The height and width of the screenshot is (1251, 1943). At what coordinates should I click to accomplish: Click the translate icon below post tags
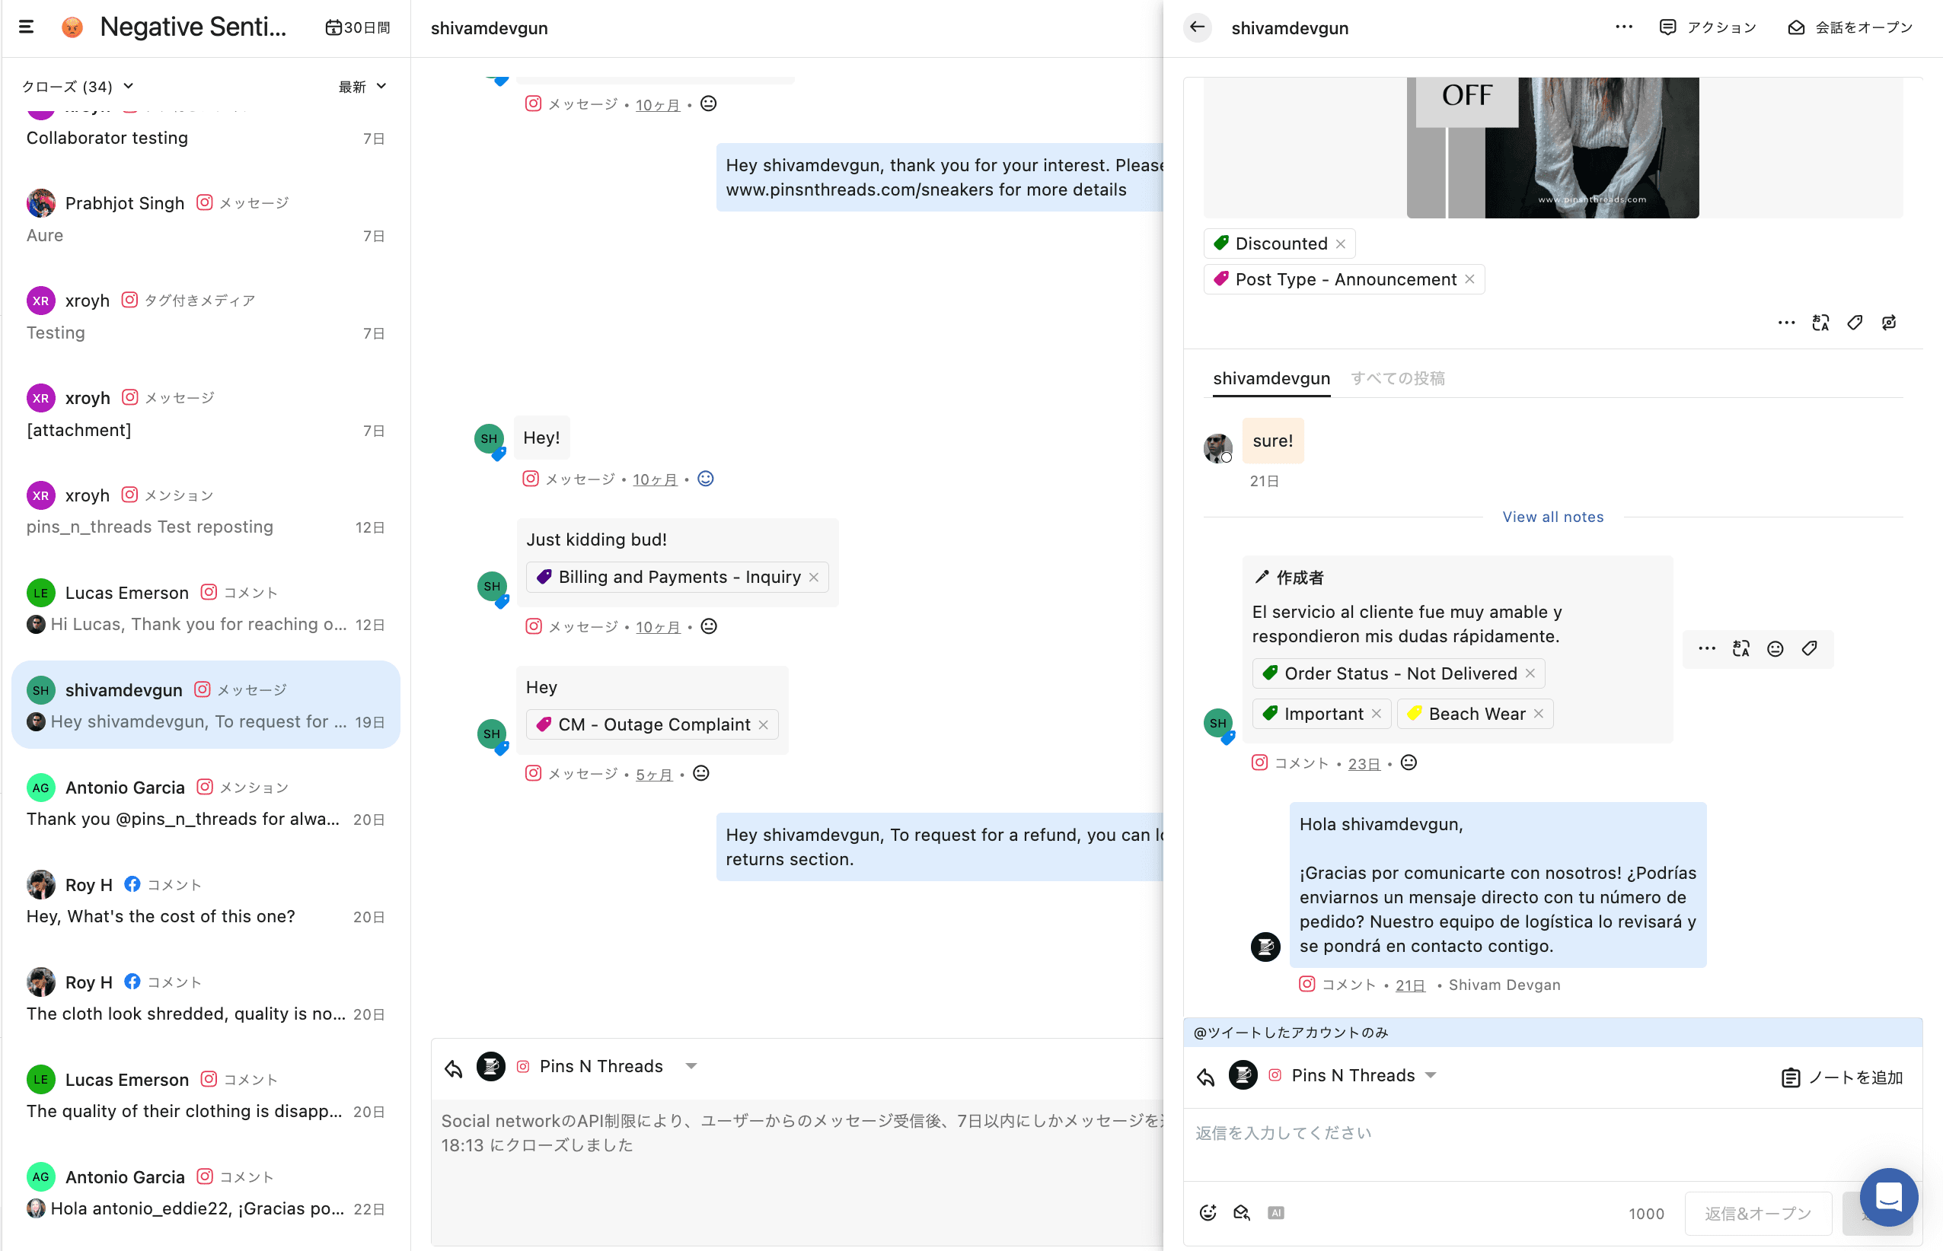[1820, 323]
